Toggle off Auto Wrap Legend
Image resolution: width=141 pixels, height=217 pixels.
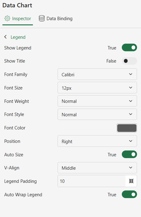click(x=129, y=194)
